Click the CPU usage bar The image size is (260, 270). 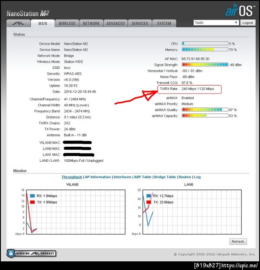(x=205, y=44)
